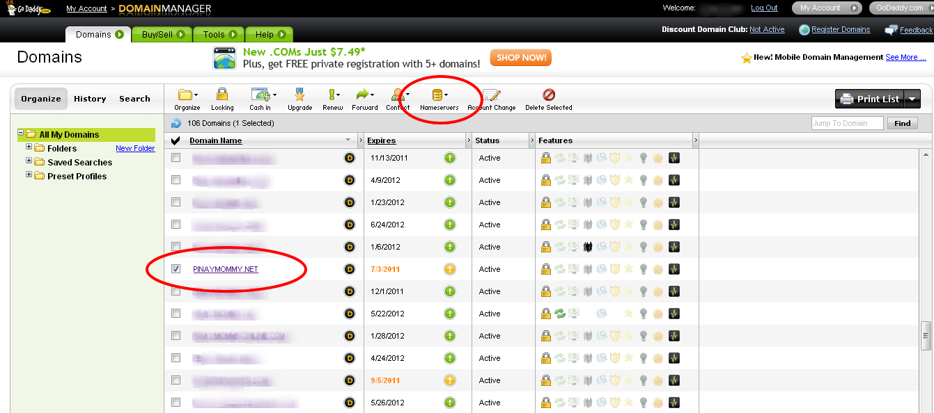Click the dark highlighted feature icon in the 1/6/2012 row
This screenshot has width=934, height=413.
pos(588,247)
